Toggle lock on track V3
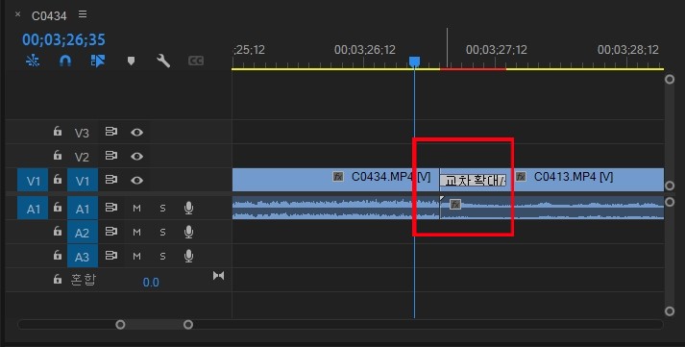 coord(58,131)
